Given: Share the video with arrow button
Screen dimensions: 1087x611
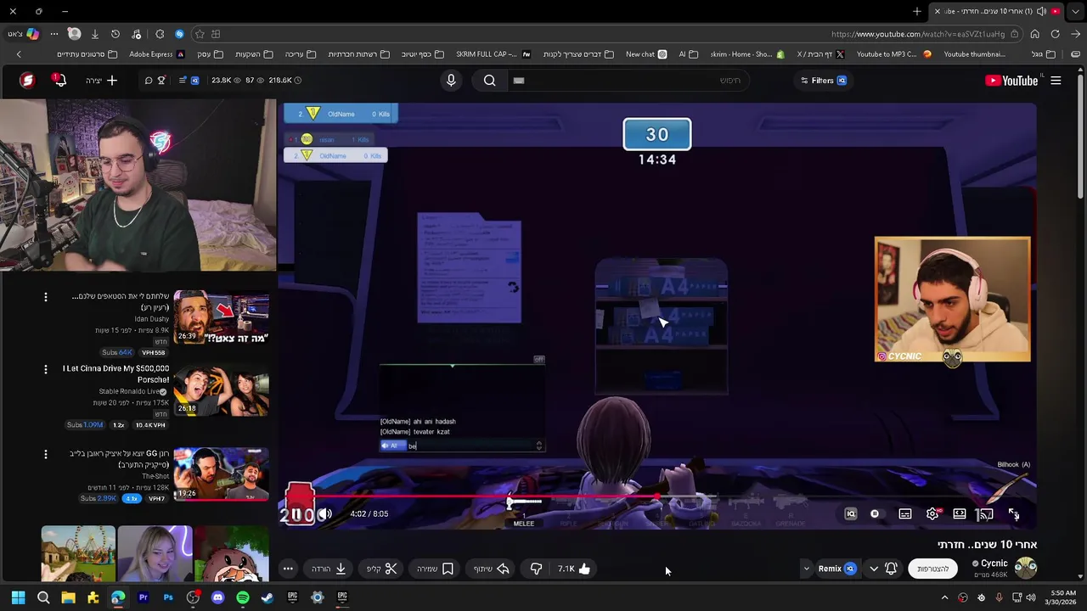Looking at the screenshot, I should [x=492, y=569].
